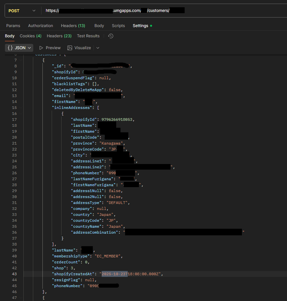Viewport: 287px width, 301px height.
Task: Click the Visualize chart icon
Action: pos(70,48)
